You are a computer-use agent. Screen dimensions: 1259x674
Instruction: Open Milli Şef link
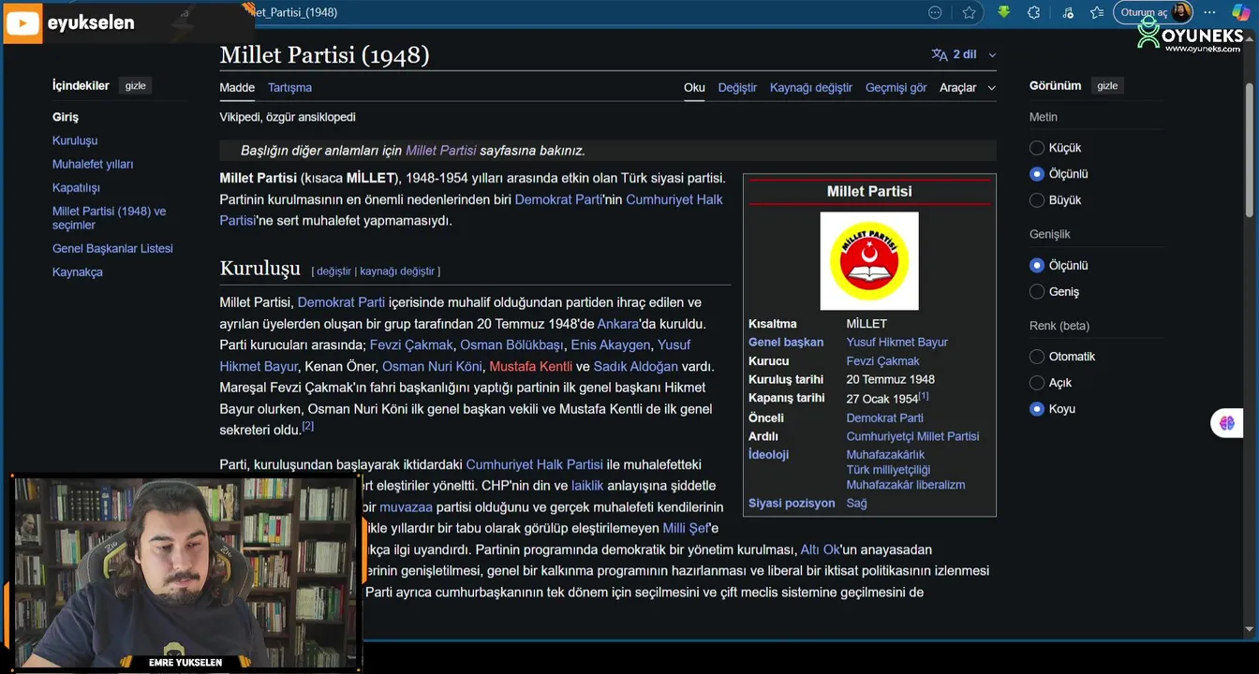click(686, 529)
